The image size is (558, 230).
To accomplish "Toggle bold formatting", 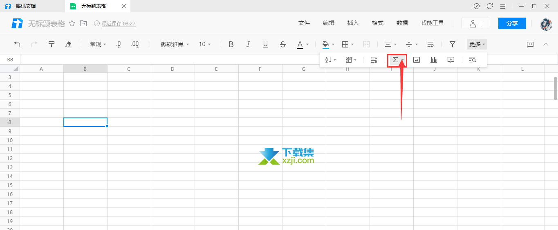I will pyautogui.click(x=231, y=44).
